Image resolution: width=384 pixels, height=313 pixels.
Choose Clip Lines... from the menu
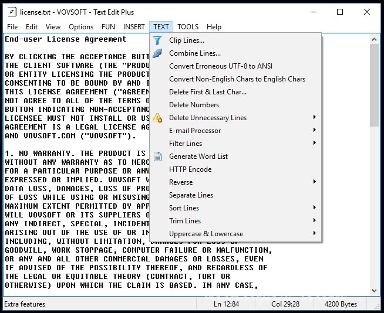tap(235, 40)
